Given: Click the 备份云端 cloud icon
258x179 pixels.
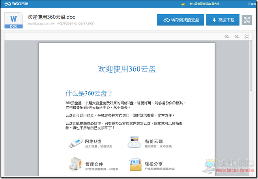Looking at the screenshot, I should tap(135, 142).
